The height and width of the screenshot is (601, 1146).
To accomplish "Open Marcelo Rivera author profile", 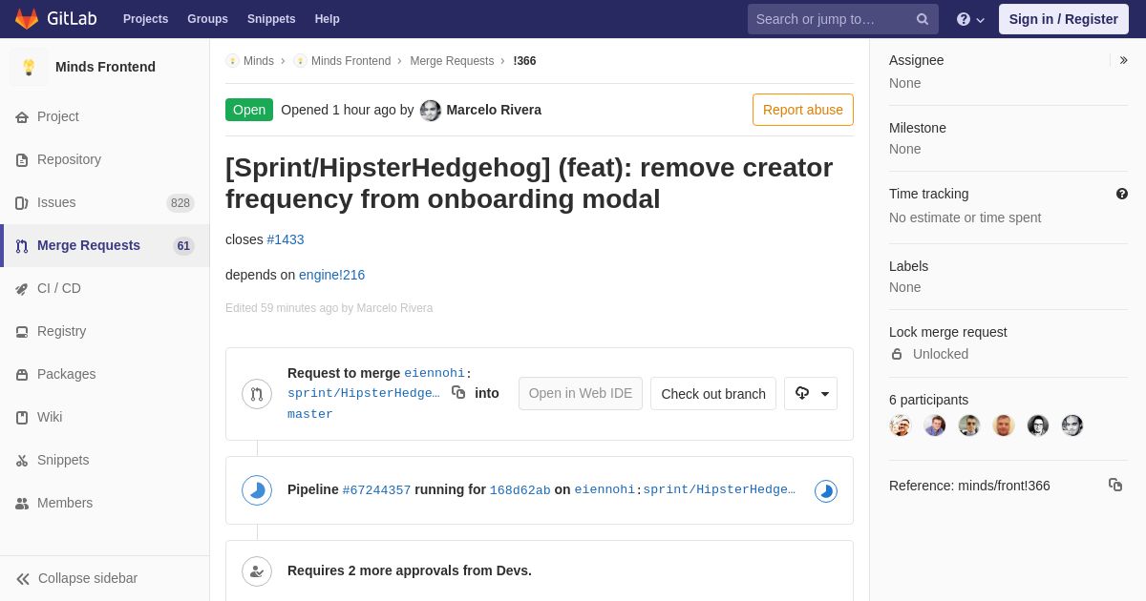I will click(494, 110).
